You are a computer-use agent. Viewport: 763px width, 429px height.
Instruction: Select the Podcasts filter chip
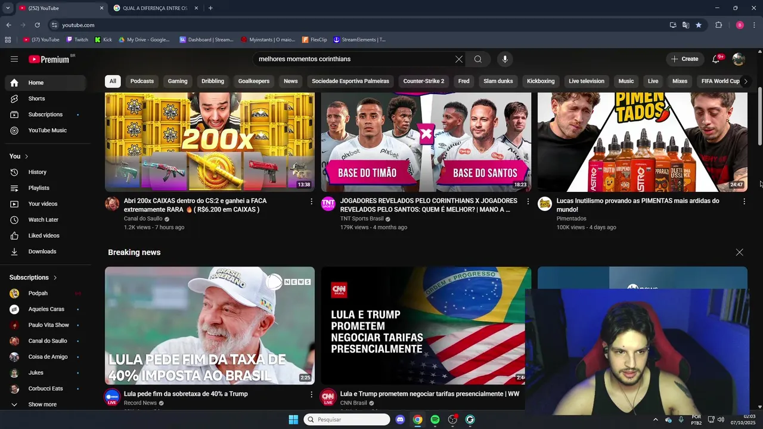tap(142, 81)
